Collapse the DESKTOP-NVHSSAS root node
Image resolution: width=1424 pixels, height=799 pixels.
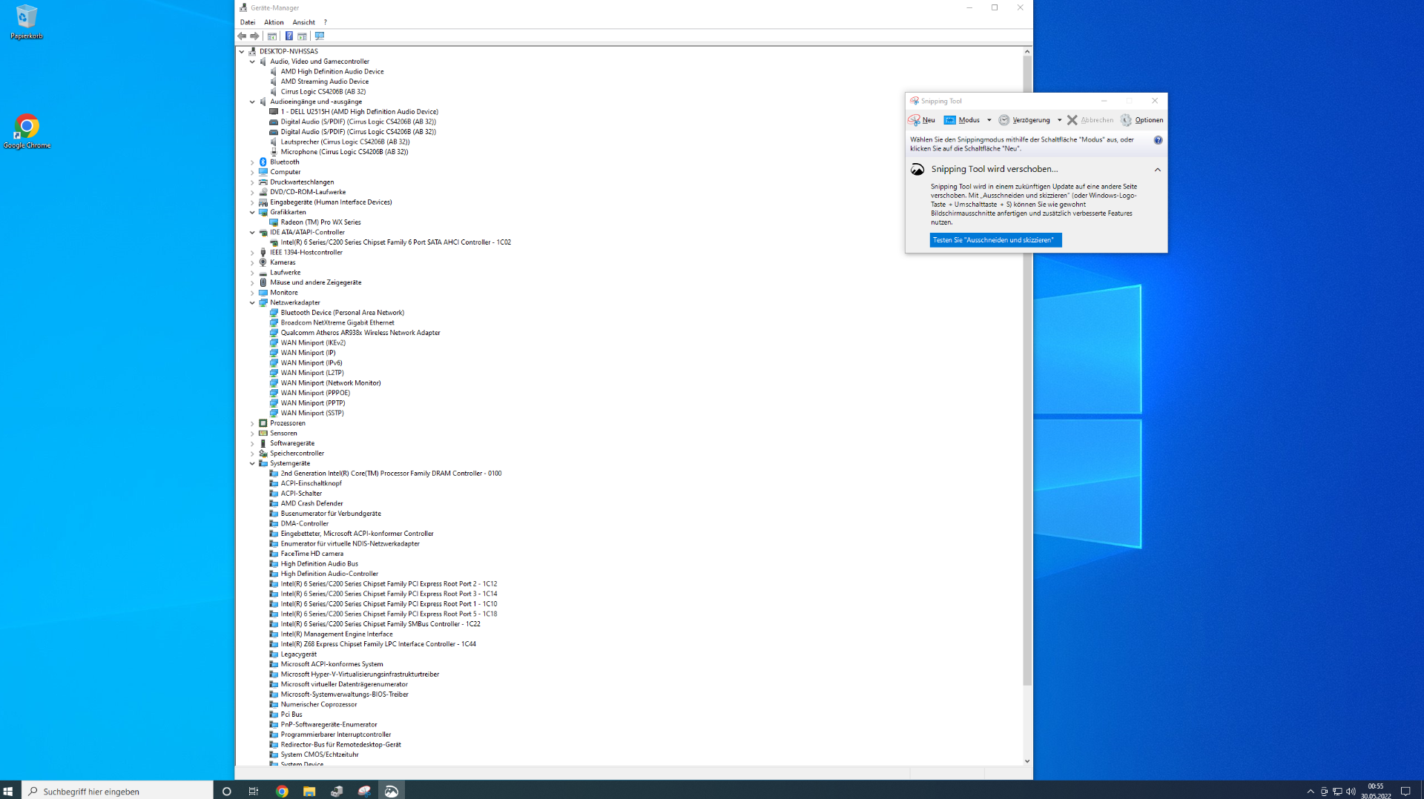pyautogui.click(x=242, y=52)
